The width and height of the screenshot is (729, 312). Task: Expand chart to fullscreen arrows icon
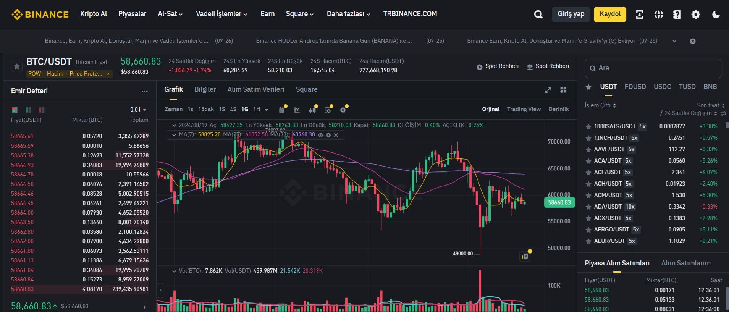point(548,90)
